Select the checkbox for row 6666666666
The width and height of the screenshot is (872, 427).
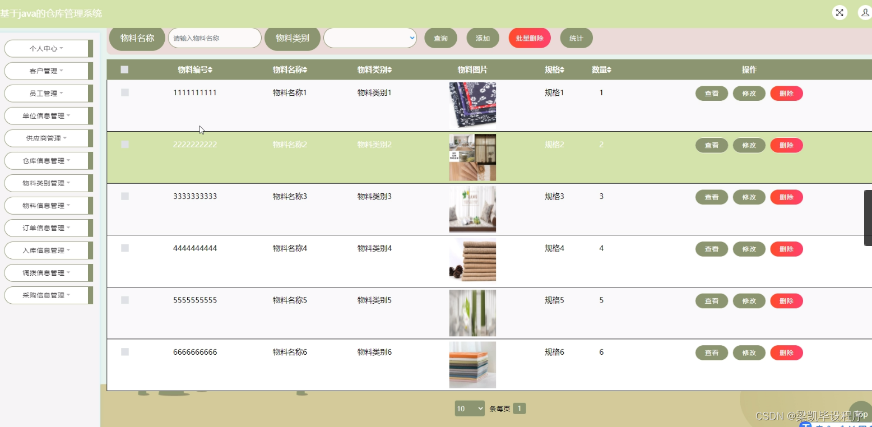pyautogui.click(x=125, y=352)
